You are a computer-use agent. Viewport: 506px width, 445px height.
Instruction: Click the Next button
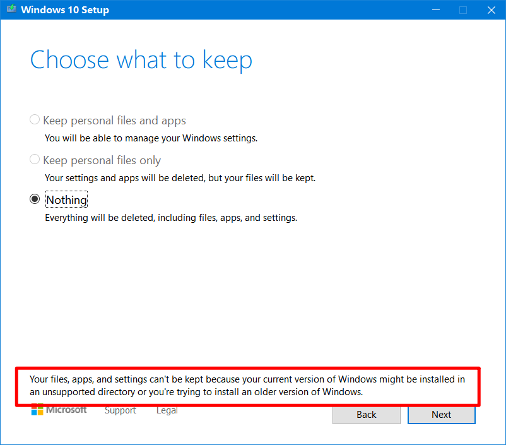click(441, 415)
